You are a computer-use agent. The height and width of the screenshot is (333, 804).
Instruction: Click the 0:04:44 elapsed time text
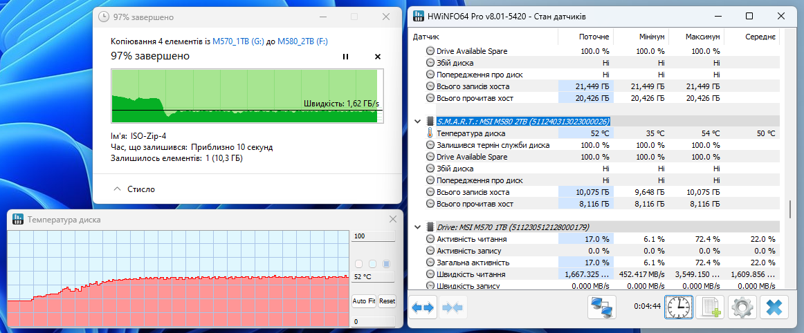646,307
